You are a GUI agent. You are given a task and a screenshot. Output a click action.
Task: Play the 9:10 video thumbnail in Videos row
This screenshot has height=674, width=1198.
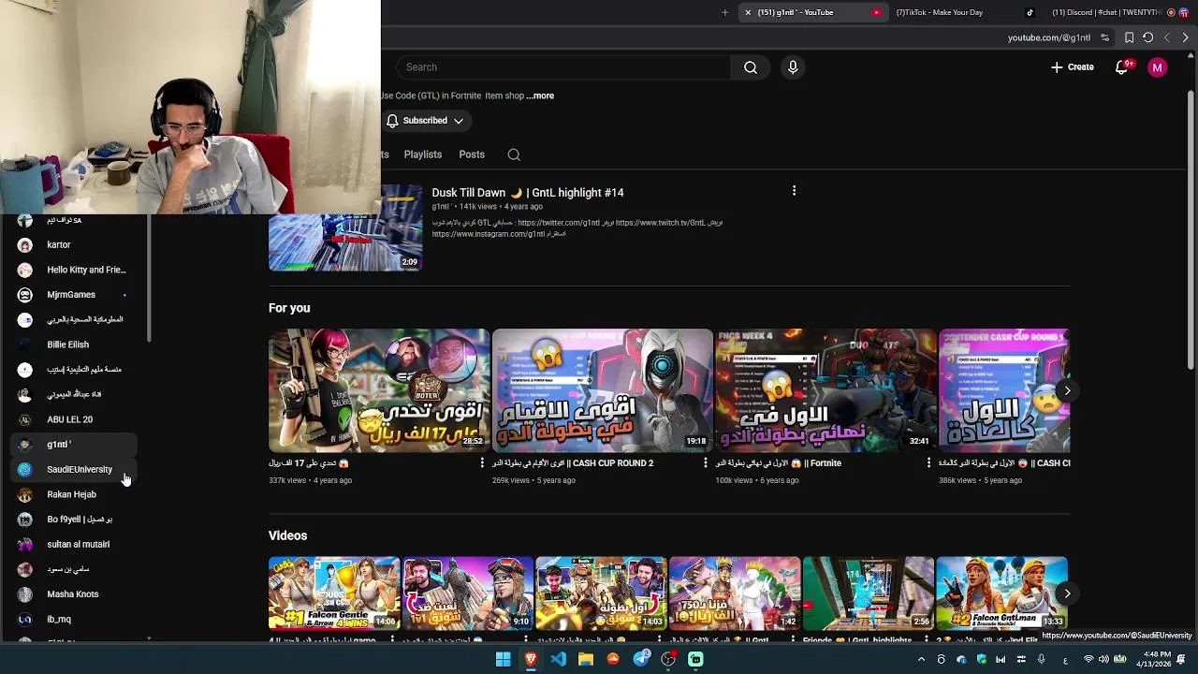pyautogui.click(x=468, y=593)
